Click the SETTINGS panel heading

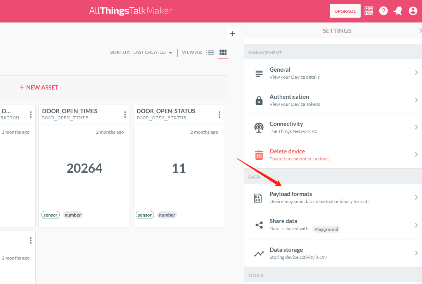[x=337, y=31]
